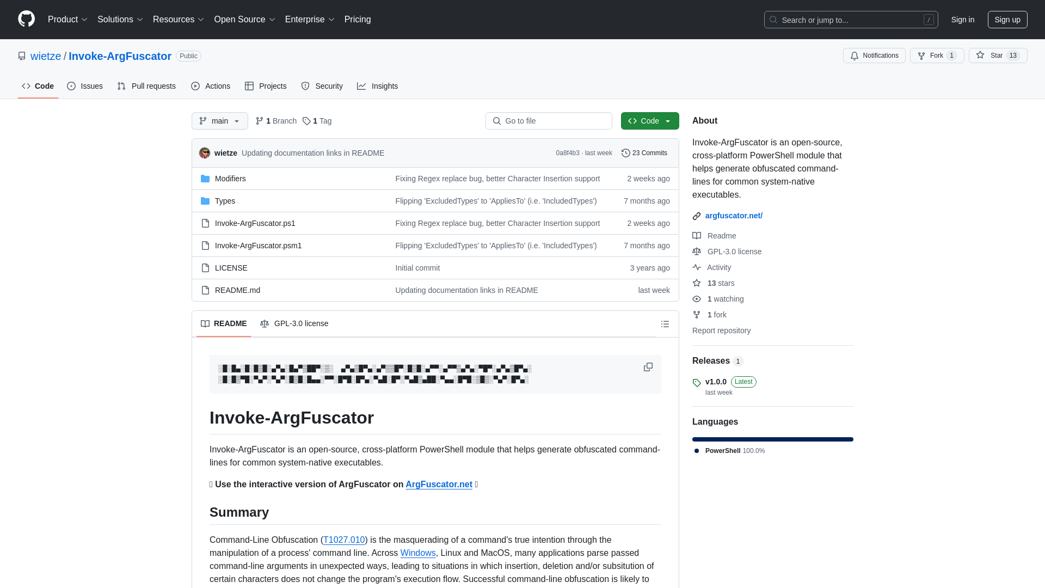The height and width of the screenshot is (588, 1045).
Task: Open the main branch selector dropdown
Action: tap(220, 121)
